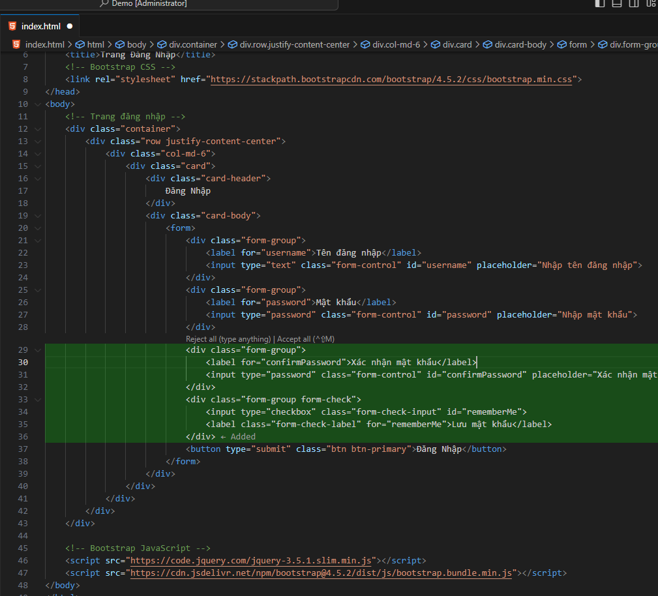The height and width of the screenshot is (596, 658).
Task: Collapse the form fold arrow at line 20
Action: [x=38, y=228]
